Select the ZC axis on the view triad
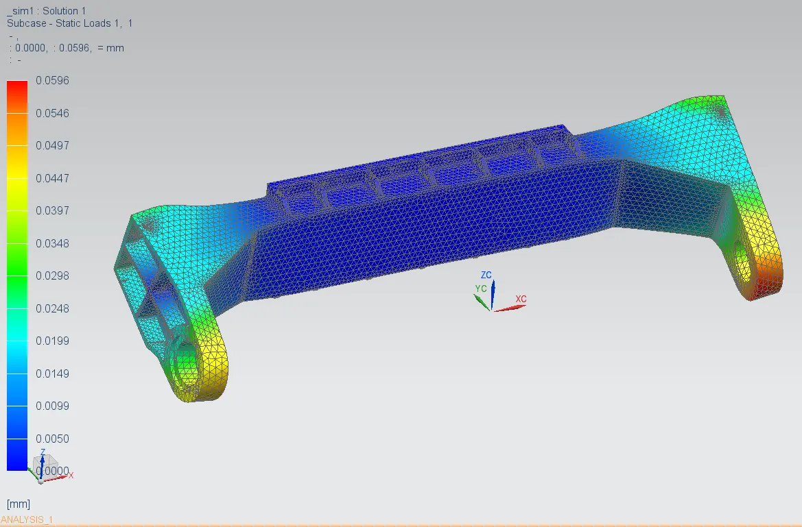 coord(488,282)
